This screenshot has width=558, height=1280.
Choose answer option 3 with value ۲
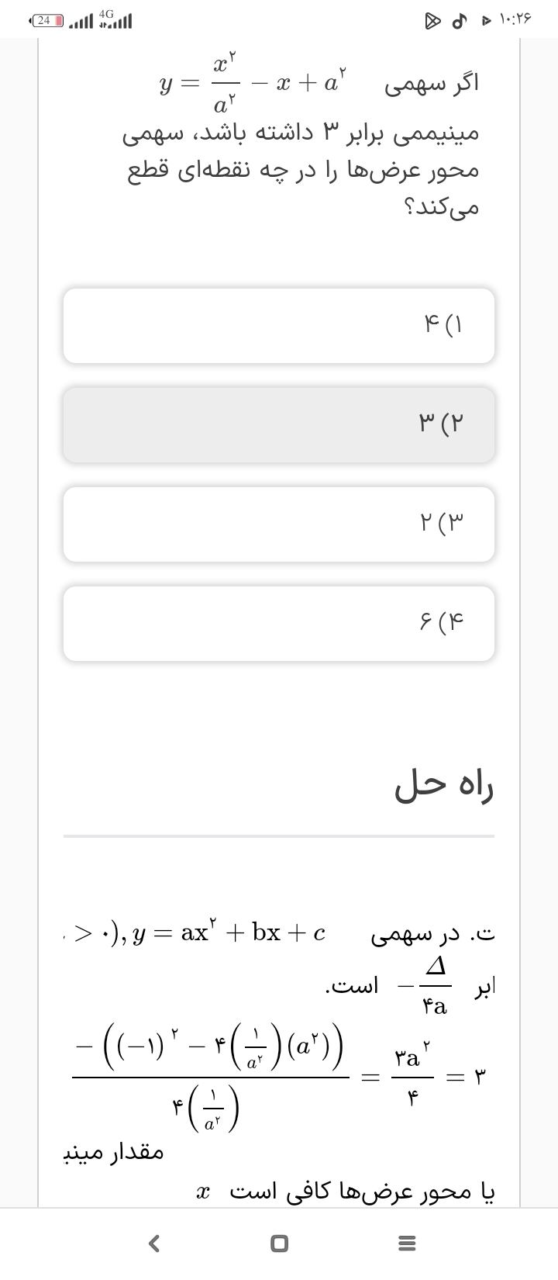[x=279, y=524]
